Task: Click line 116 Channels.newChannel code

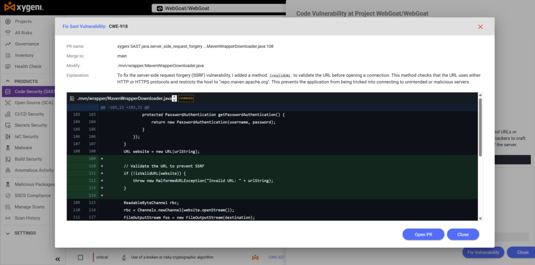Action: (x=179, y=210)
